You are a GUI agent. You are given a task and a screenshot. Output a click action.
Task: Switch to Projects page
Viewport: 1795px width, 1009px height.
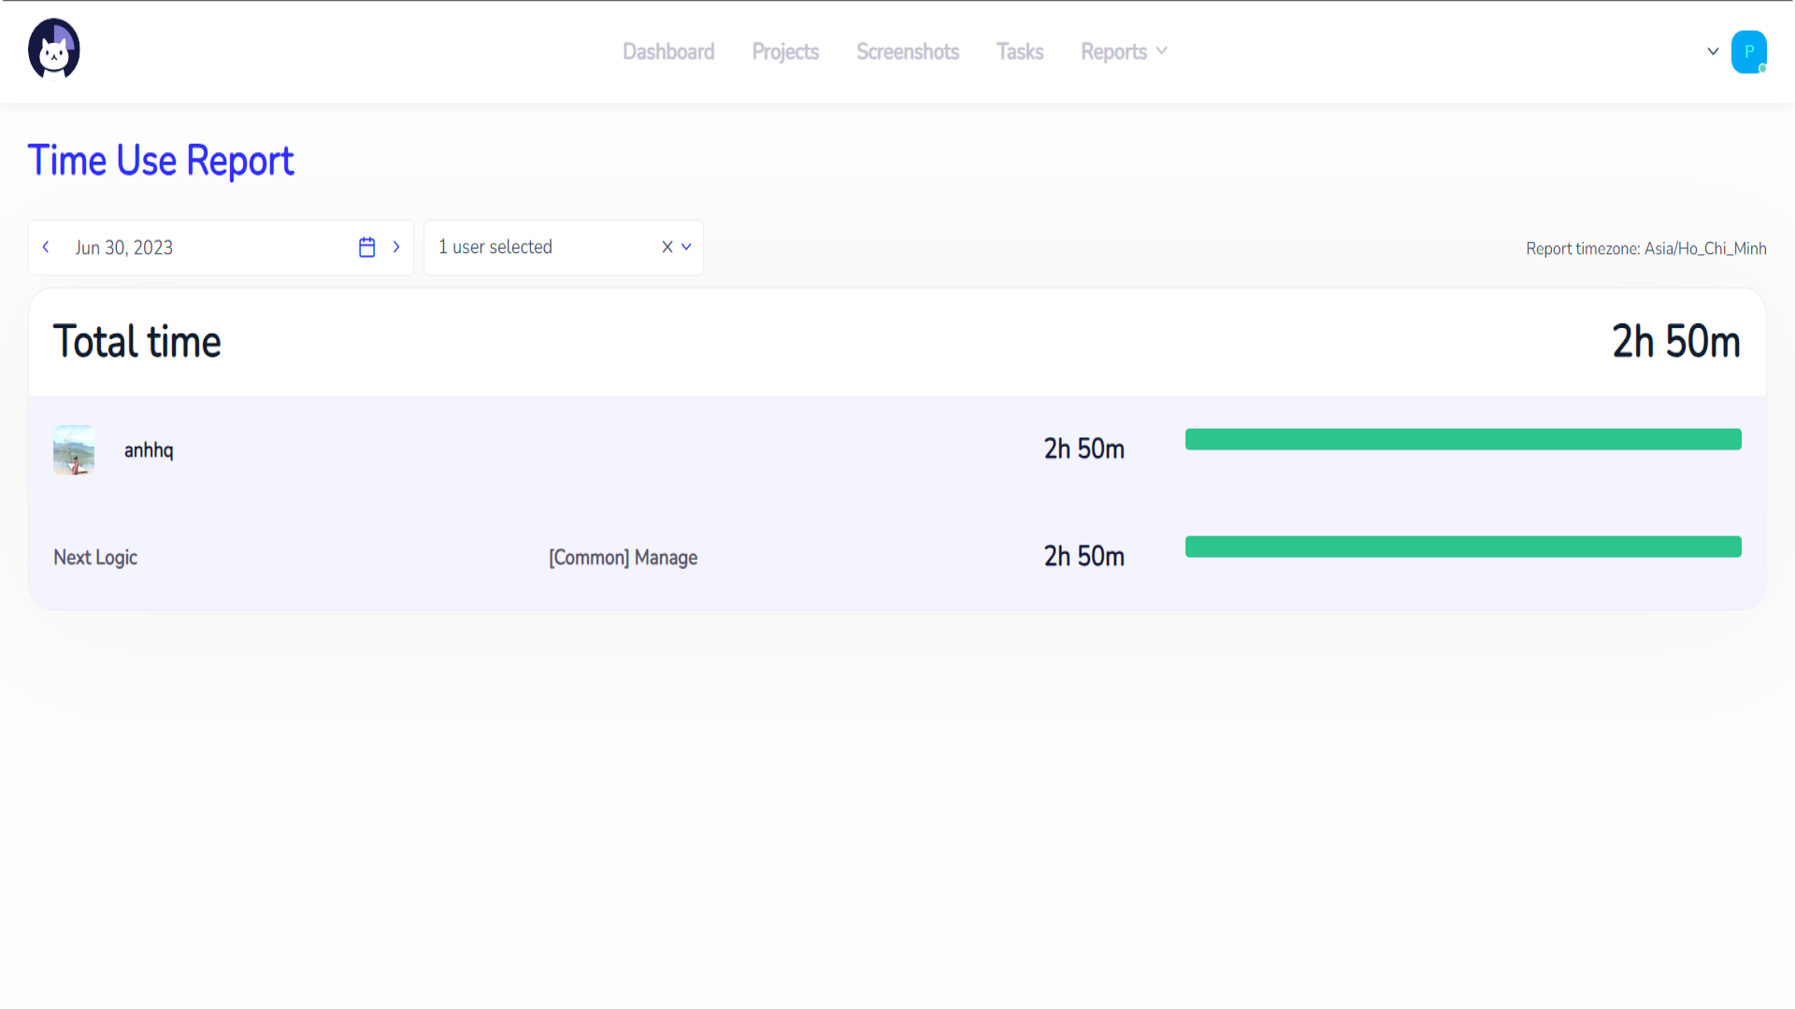[785, 51]
